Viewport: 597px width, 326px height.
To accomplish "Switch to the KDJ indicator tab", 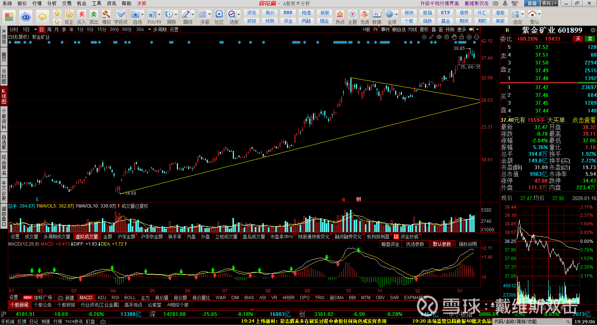I will [x=102, y=298].
